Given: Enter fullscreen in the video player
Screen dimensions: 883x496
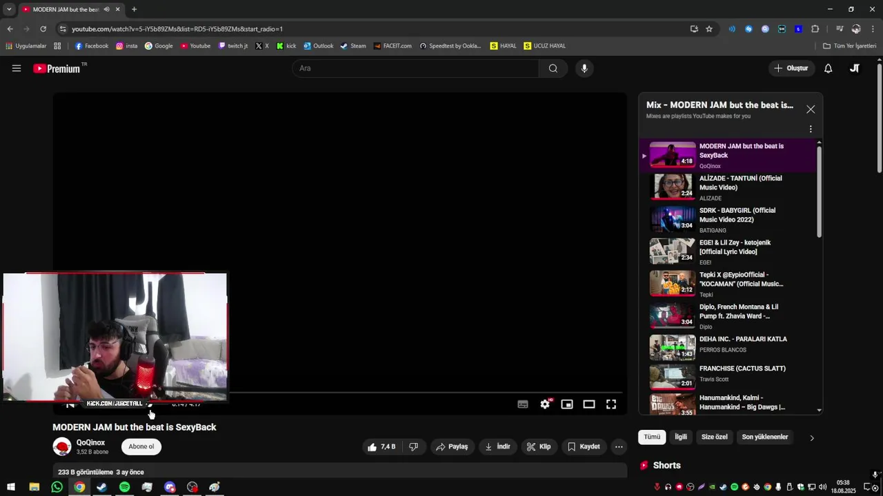Looking at the screenshot, I should (x=611, y=404).
